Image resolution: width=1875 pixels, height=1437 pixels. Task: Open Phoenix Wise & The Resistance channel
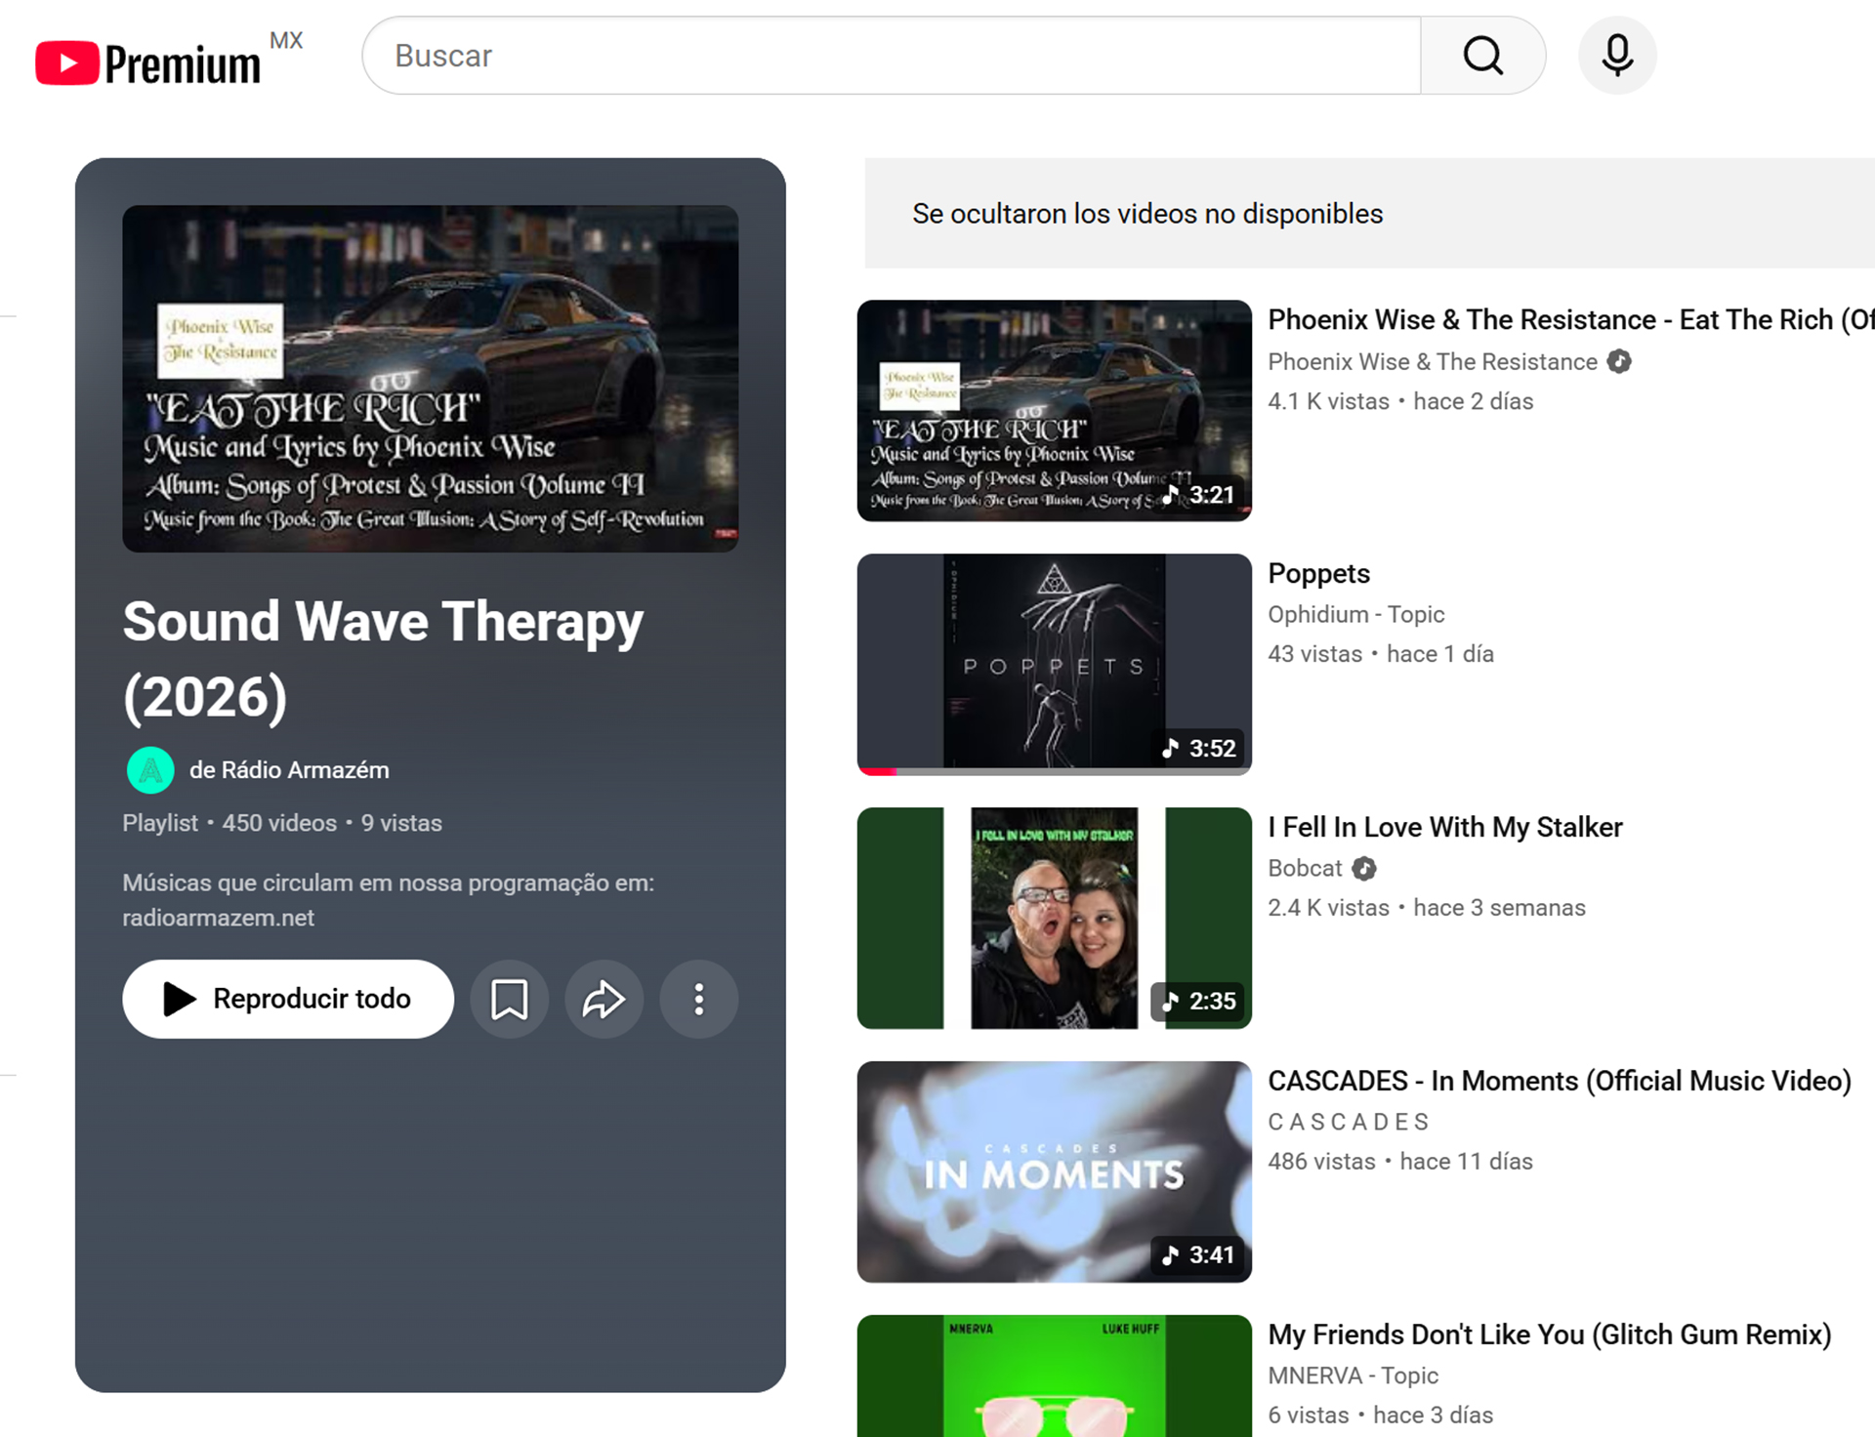(1432, 361)
